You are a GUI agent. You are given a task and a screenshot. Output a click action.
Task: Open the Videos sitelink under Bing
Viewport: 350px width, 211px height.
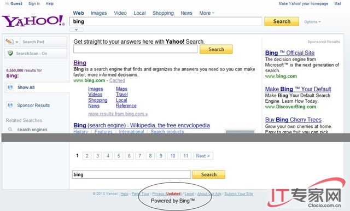(95, 95)
